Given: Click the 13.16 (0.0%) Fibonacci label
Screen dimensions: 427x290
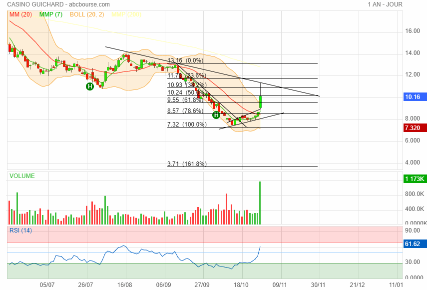Looking at the screenshot, I should 185,60.
